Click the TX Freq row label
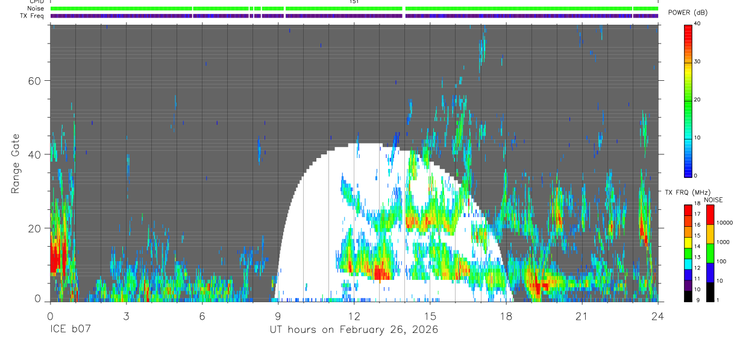The image size is (740, 342). pos(32,16)
